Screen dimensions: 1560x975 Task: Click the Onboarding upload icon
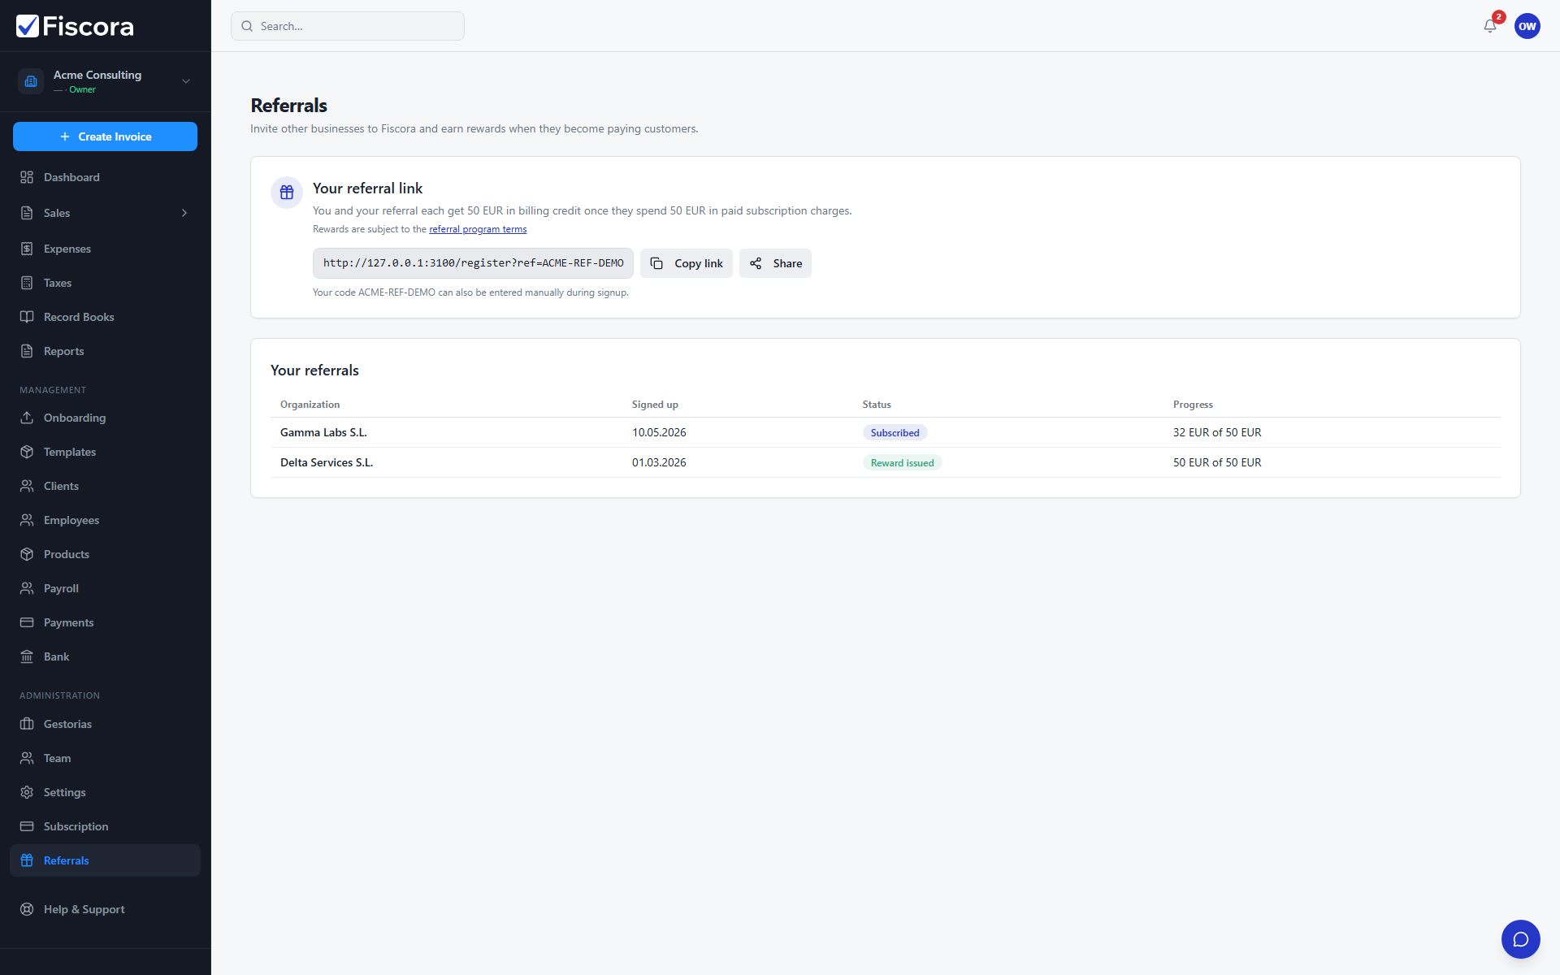27,418
